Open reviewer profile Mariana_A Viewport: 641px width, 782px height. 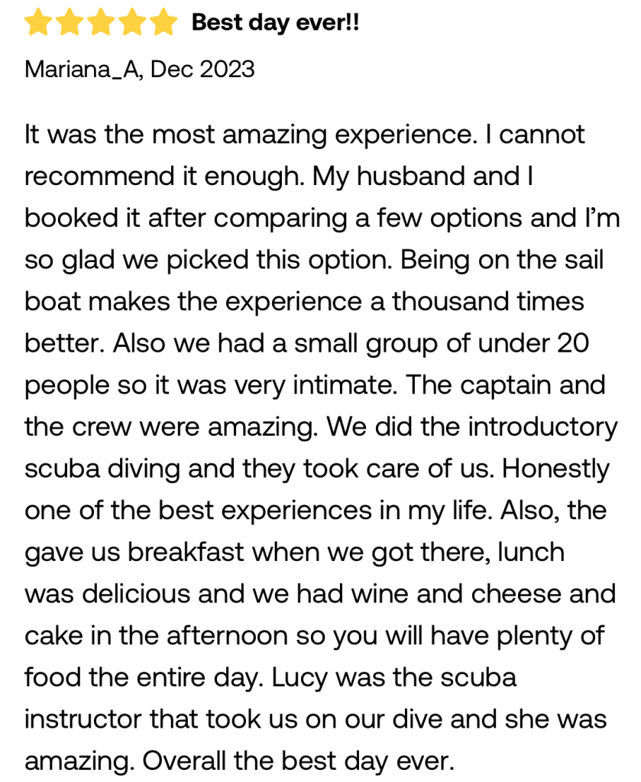tap(83, 70)
